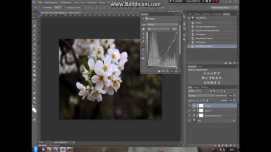Open Auto-Select target dropdown

[x=58, y=8]
